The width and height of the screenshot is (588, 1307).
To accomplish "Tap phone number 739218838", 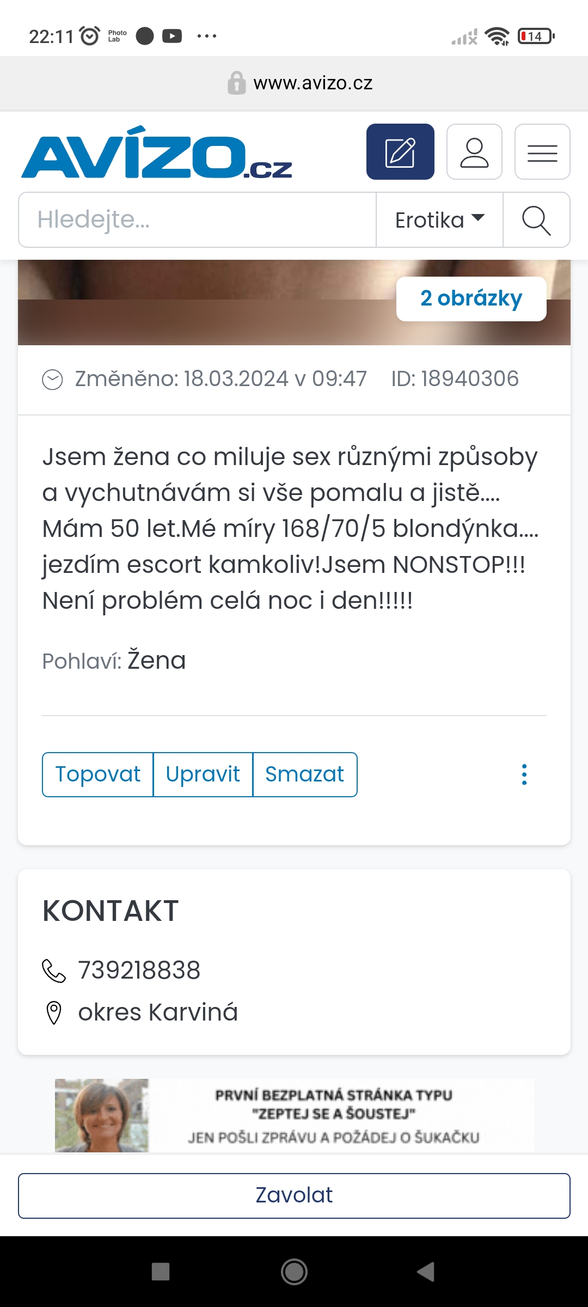I will click(139, 970).
